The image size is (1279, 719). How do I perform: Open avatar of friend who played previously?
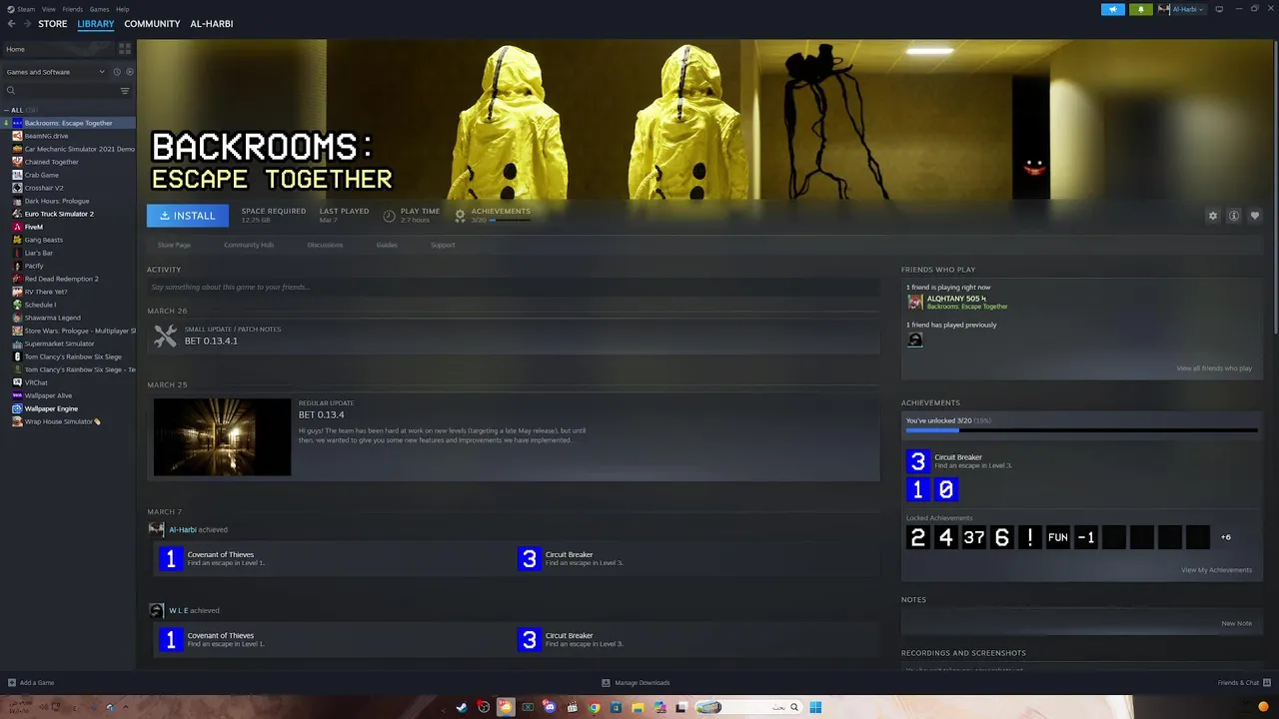pyautogui.click(x=915, y=340)
